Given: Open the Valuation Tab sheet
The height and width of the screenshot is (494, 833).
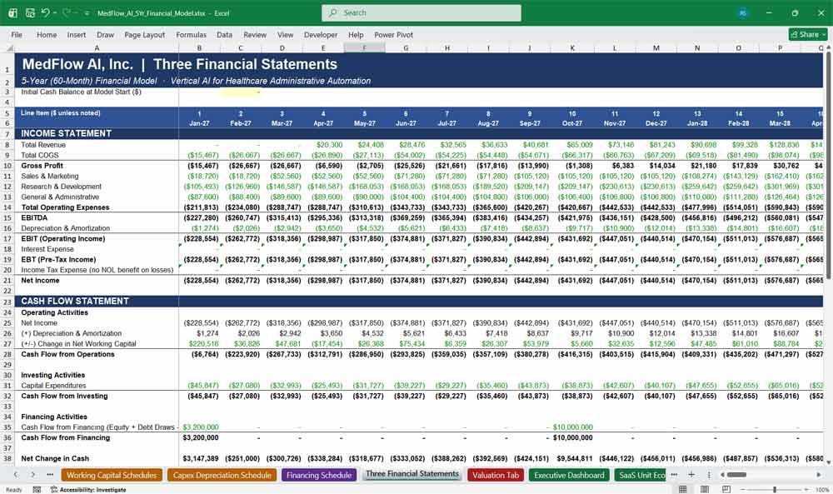Looking at the screenshot, I should coord(496,475).
